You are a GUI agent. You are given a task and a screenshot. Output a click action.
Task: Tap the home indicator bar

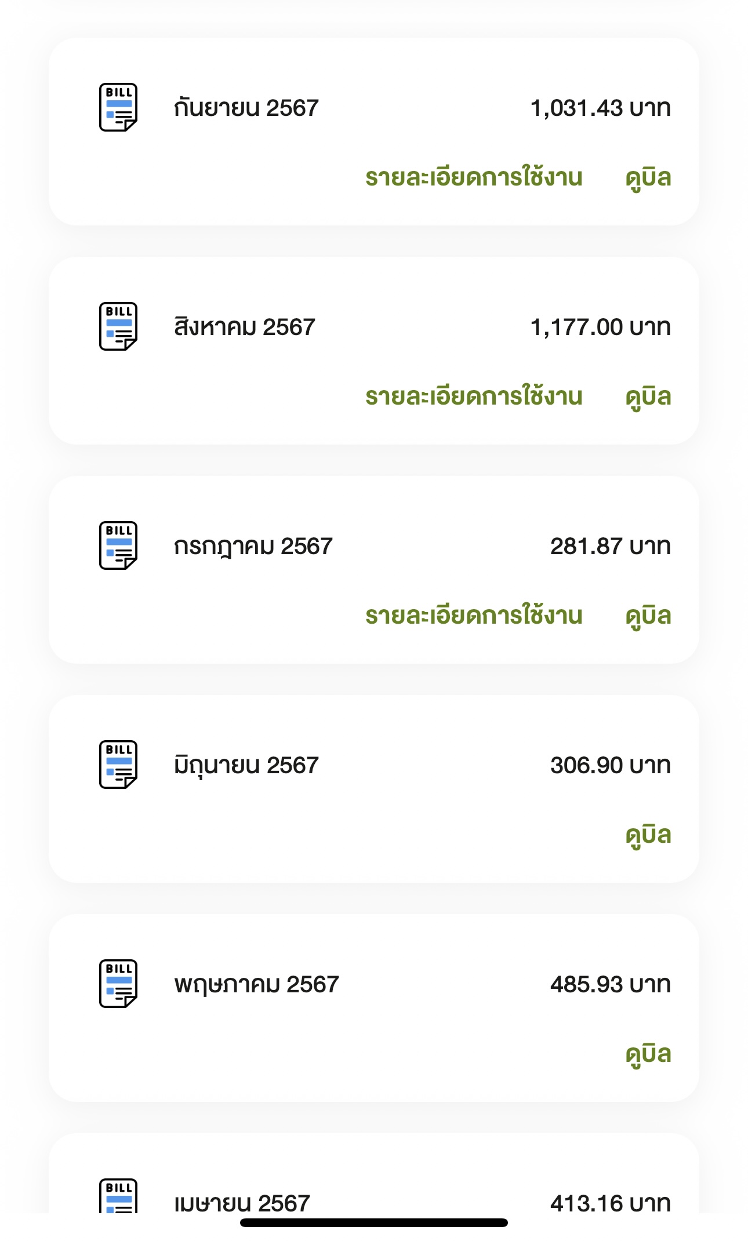click(374, 1222)
